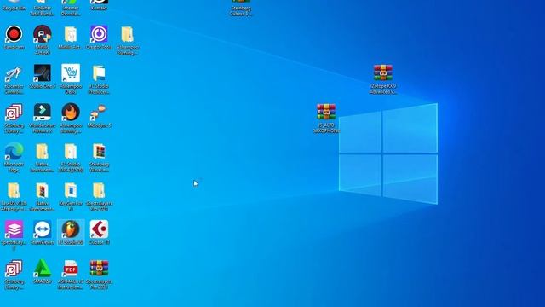Viewport: 545px width, 307px height.
Task: Select the FL Studio Producer folder
Action: [x=99, y=73]
